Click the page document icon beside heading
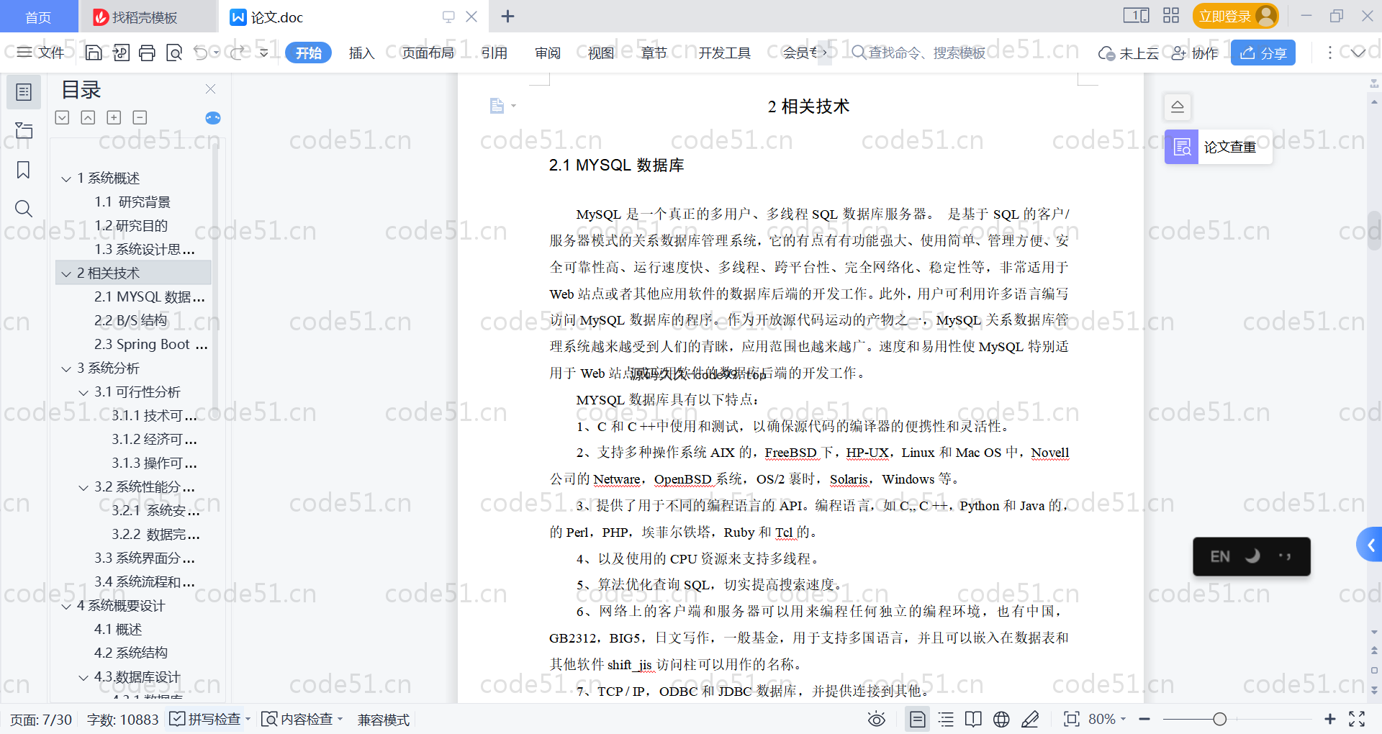This screenshot has height=734, width=1382. click(x=497, y=106)
